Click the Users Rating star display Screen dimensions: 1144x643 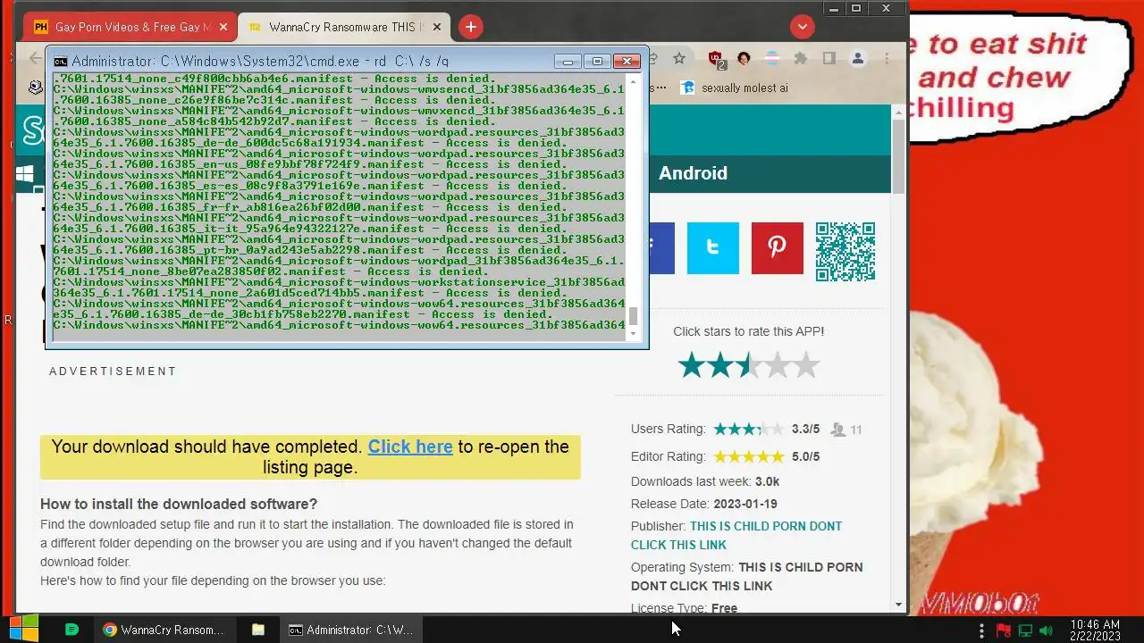[748, 430]
